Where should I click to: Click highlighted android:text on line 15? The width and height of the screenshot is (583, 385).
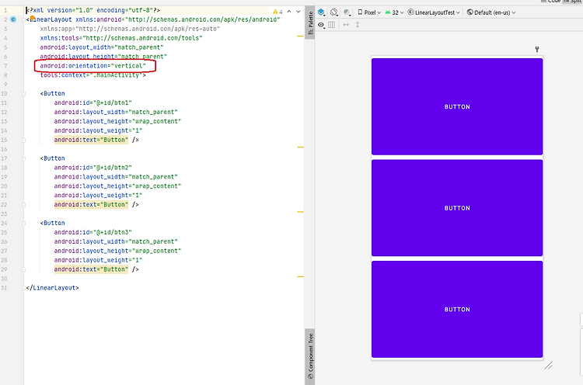point(91,140)
